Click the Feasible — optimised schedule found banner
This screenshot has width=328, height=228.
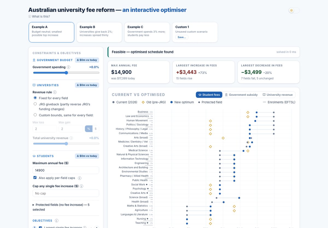204,52
